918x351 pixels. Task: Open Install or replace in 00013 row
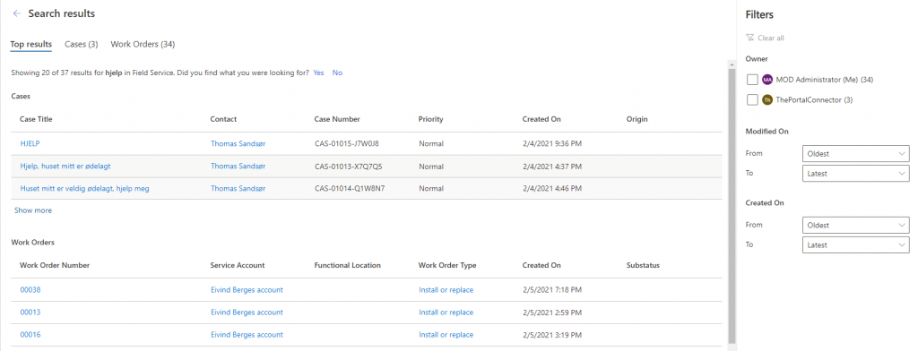click(446, 312)
